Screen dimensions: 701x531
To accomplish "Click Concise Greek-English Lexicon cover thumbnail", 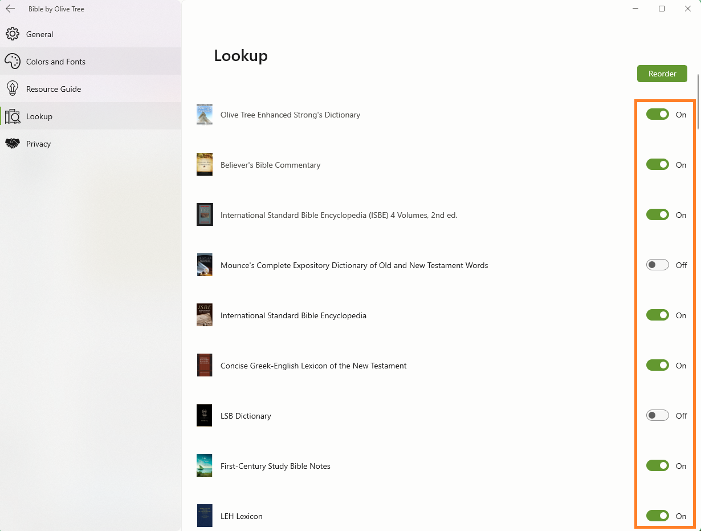I will pyautogui.click(x=205, y=365).
